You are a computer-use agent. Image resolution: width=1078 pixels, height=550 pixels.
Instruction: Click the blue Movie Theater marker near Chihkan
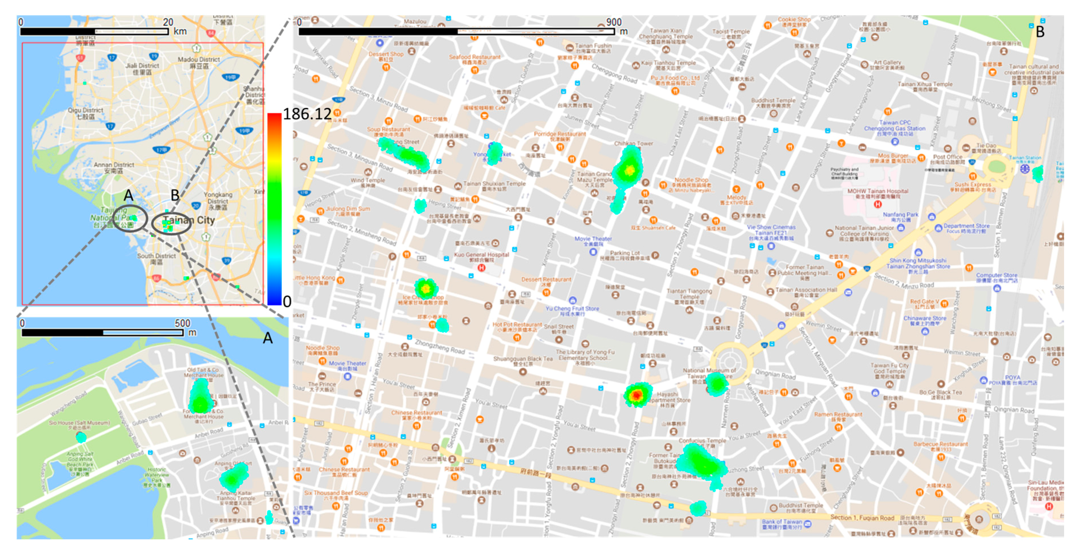point(593,252)
